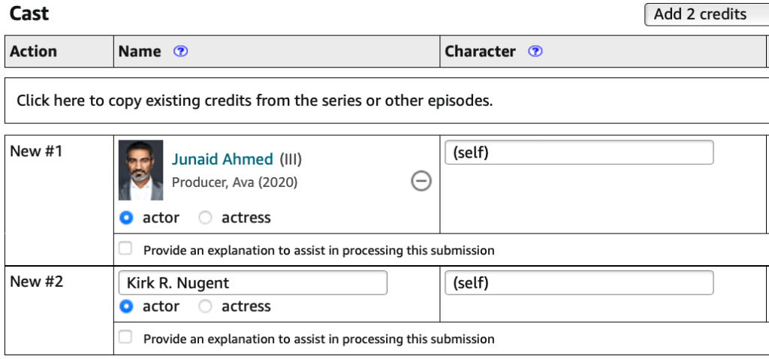
Task: Click the Cast section heading
Action: click(x=29, y=14)
